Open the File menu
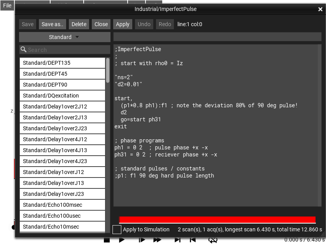326x245 pixels. [x=7, y=5]
